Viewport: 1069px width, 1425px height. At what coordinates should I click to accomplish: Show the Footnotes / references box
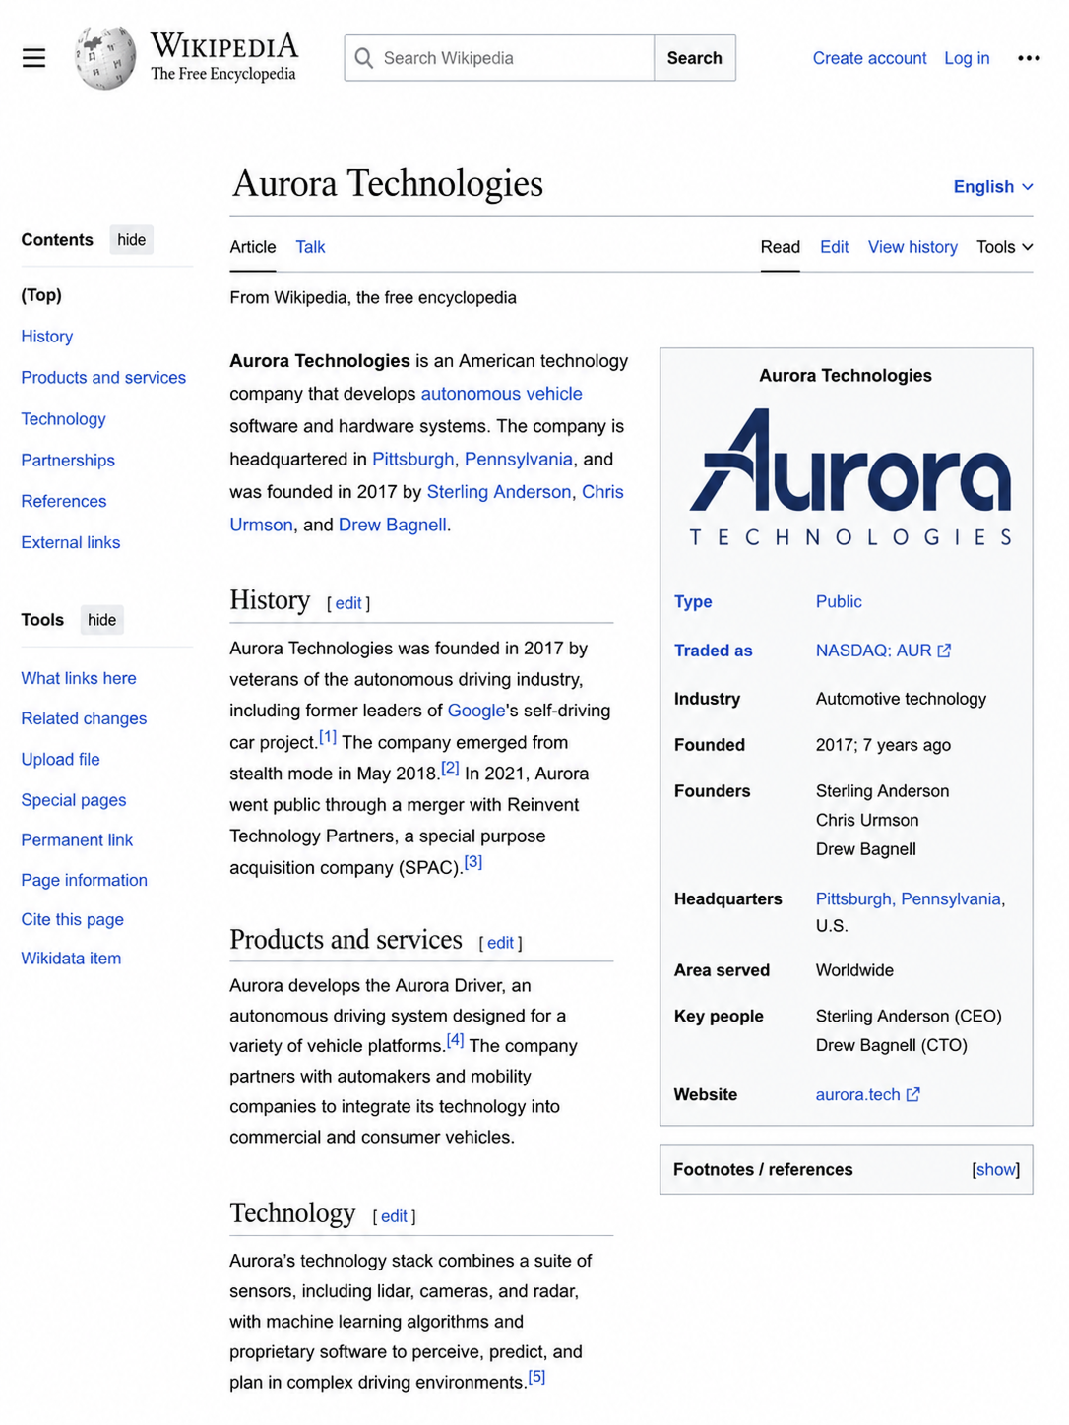996,1169
